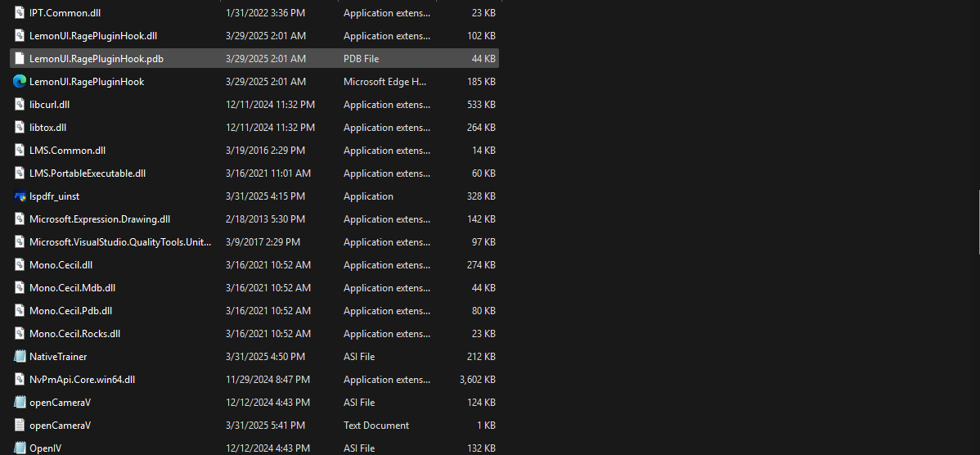The image size is (980, 455).
Task: Select the Mono.Cecil.Mdb.dll entry
Action: pyautogui.click(x=72, y=288)
